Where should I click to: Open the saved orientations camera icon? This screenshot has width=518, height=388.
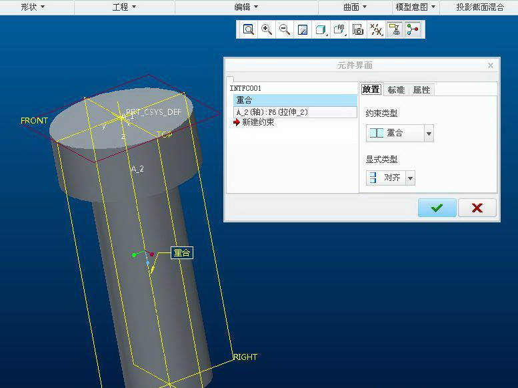coord(358,29)
